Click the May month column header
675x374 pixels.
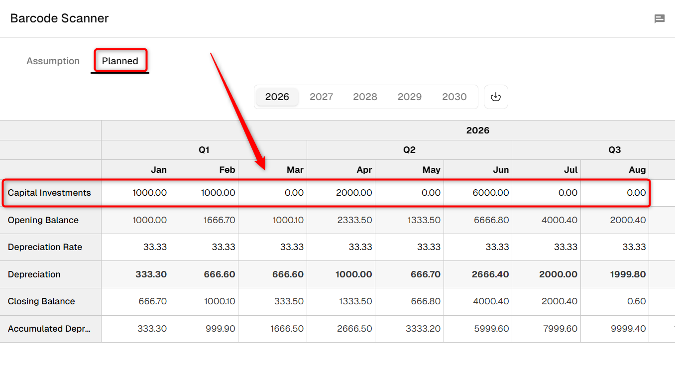click(410, 170)
